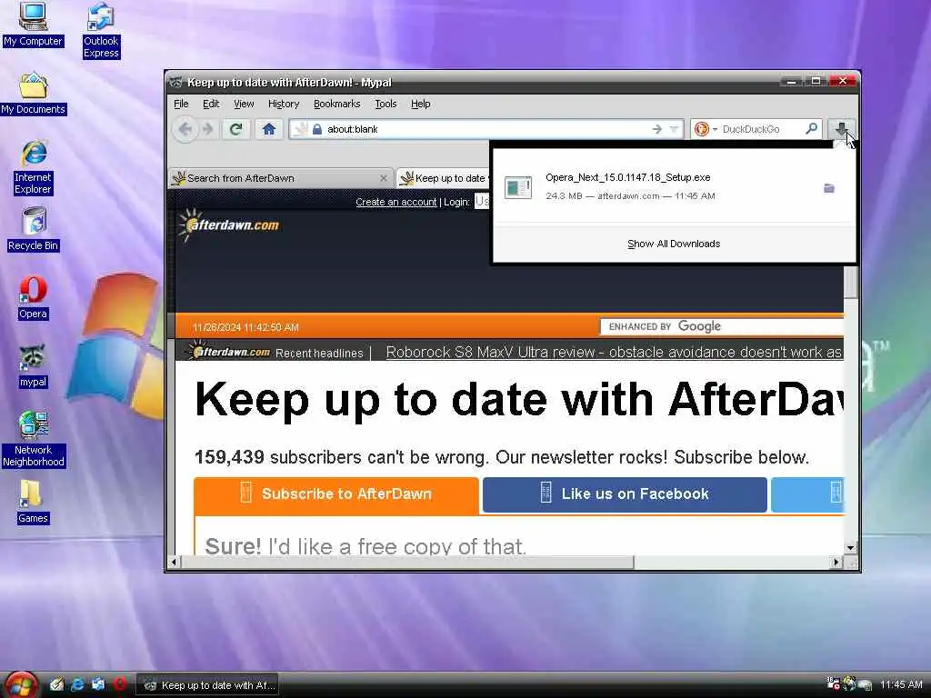Click horizontal scrollbar left arrow
931x698 pixels.
(x=174, y=562)
